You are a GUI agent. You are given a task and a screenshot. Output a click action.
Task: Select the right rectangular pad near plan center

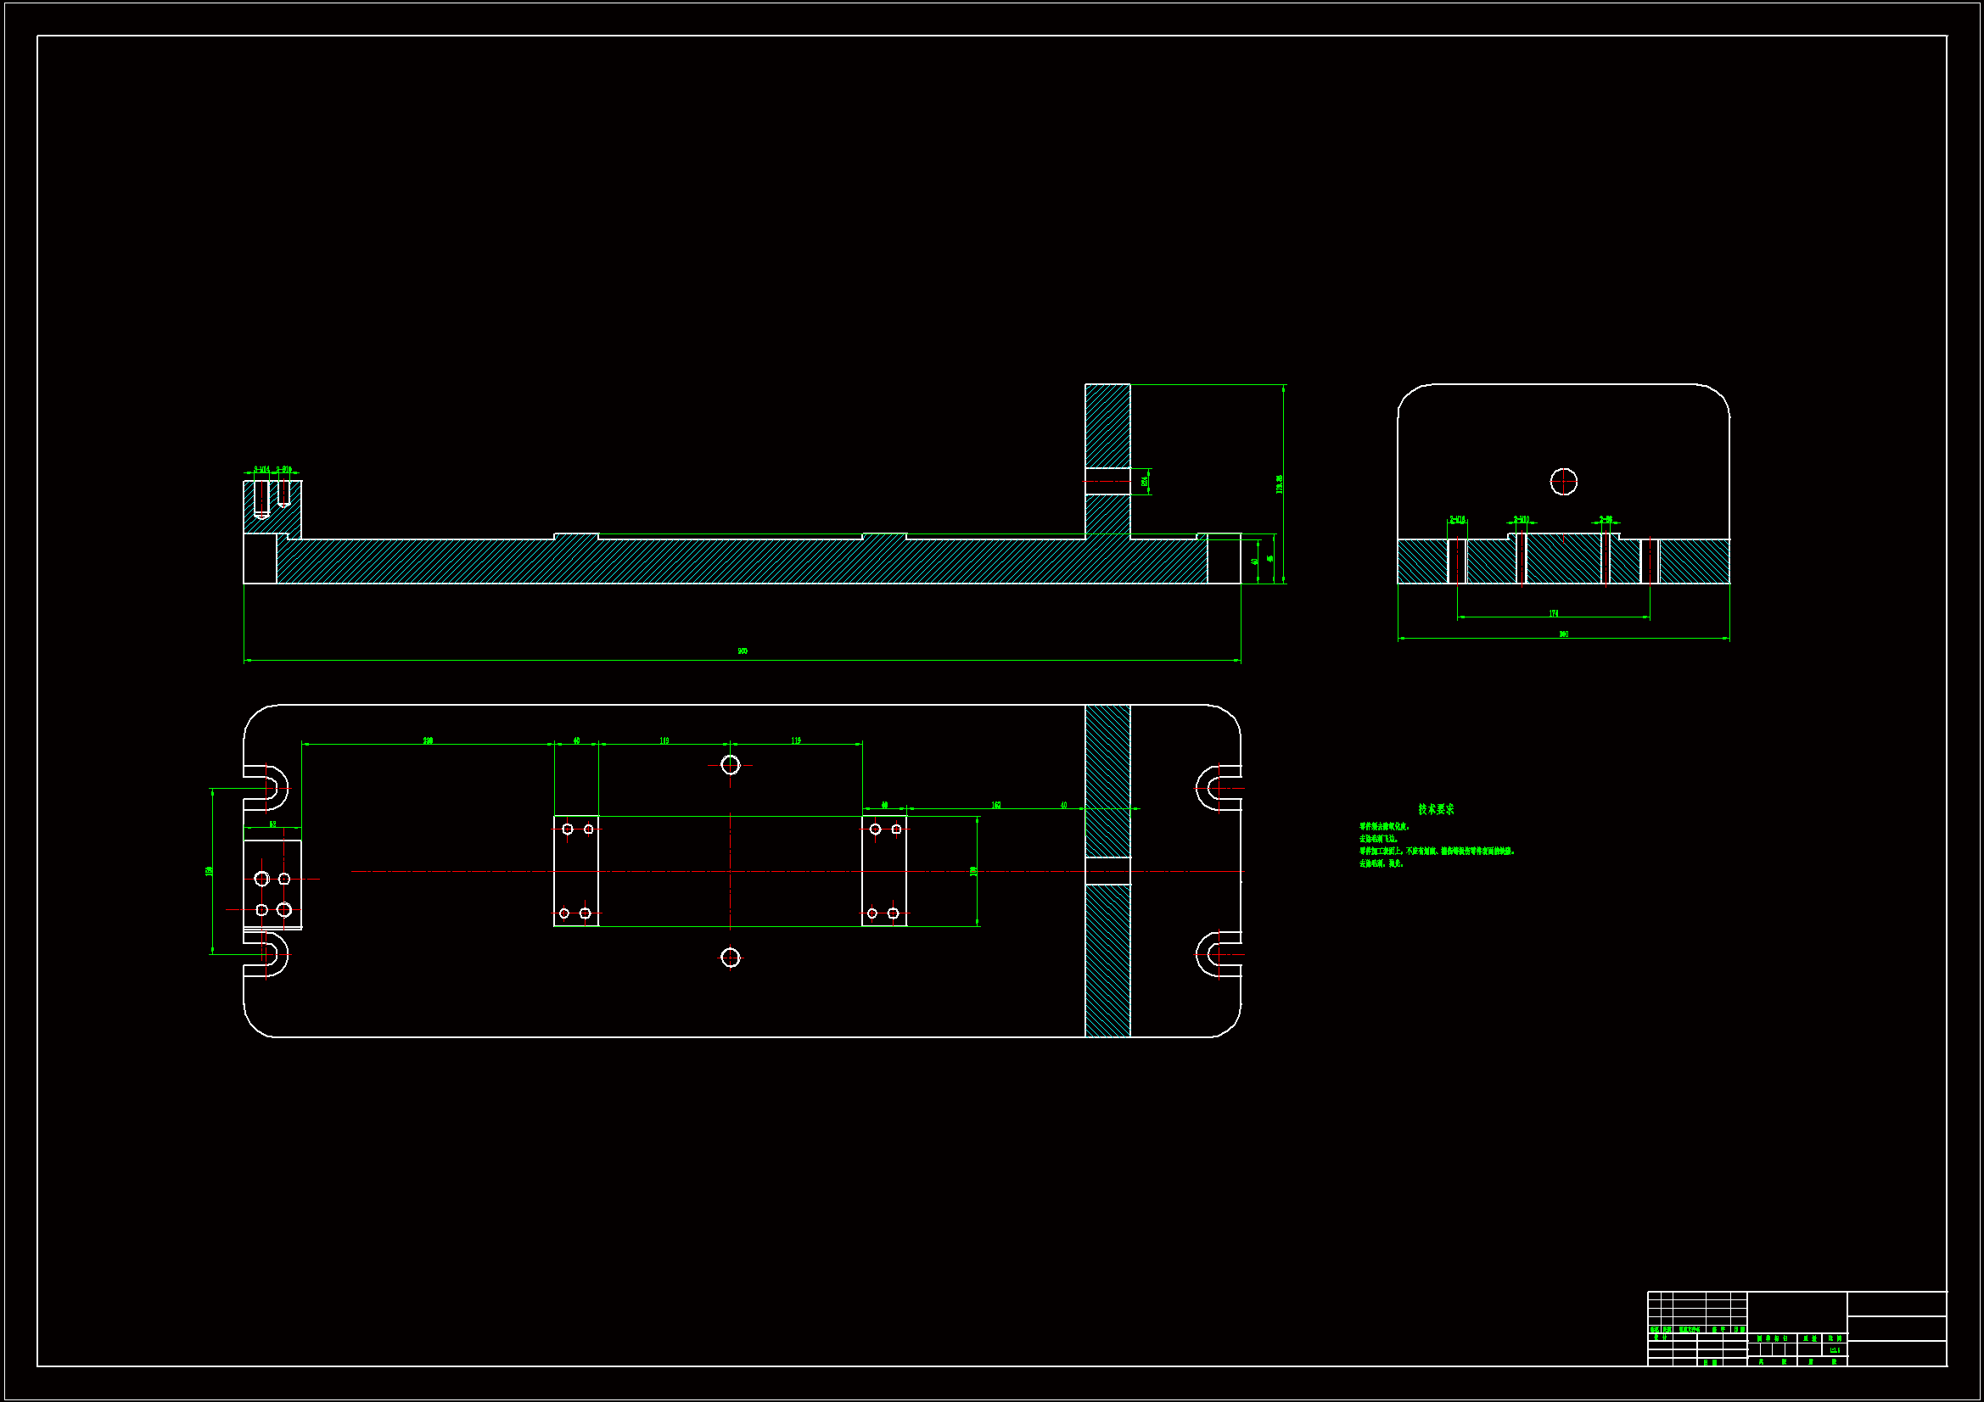coord(884,871)
